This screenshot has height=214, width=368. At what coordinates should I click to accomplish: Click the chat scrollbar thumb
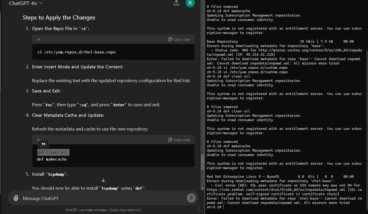[x=202, y=162]
